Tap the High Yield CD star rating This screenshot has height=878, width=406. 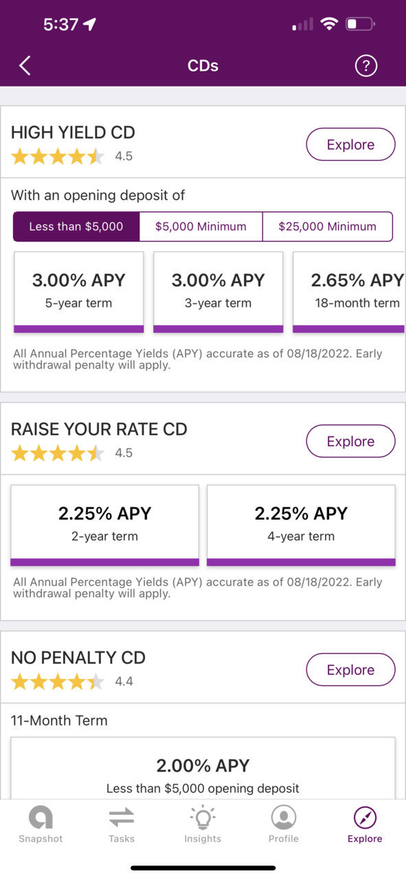pos(58,157)
